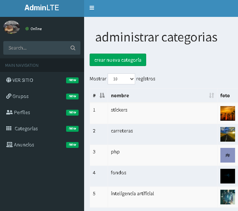Click the AdminLTE logo link
Image resolution: width=238 pixels, height=211 pixels.
42,8
